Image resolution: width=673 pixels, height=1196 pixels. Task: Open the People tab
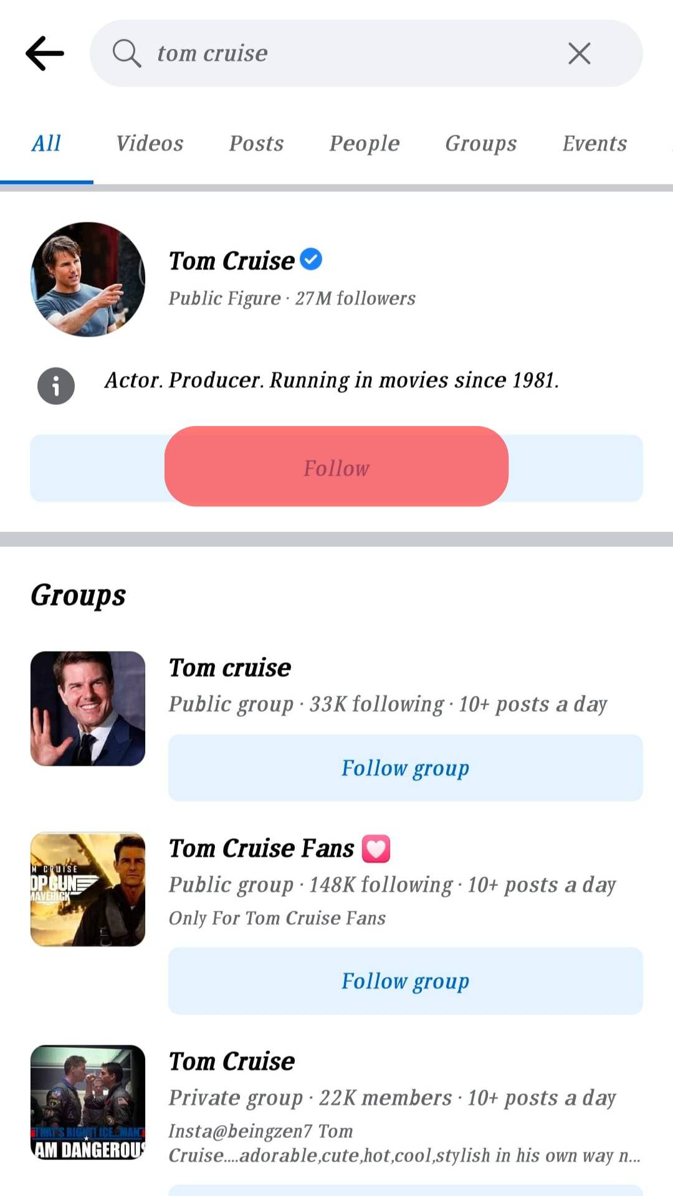(x=365, y=144)
